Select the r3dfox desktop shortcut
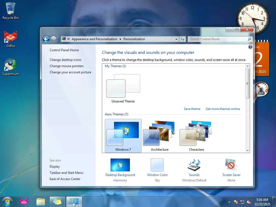The image size is (276, 207). point(11,39)
